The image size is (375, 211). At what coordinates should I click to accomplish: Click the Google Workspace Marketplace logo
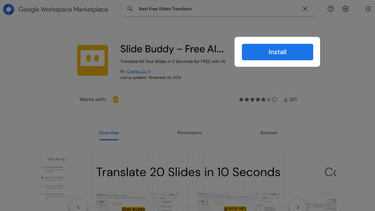(x=9, y=9)
